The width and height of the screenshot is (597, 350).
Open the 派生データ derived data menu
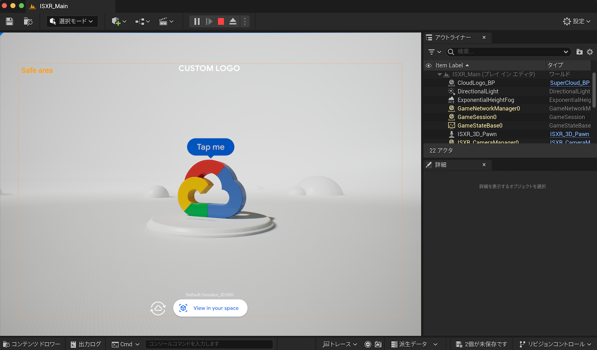tap(414, 344)
